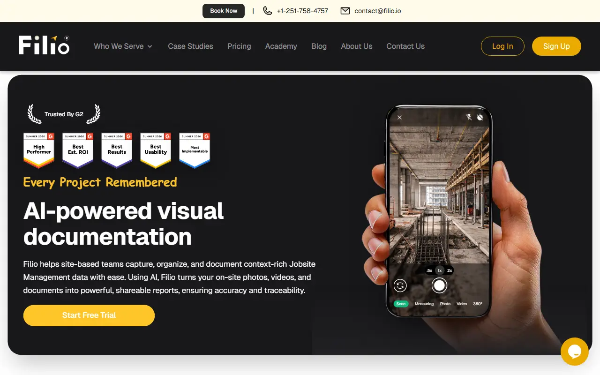Open the Academy menu item
Screen dimensions: 600x375
click(x=281, y=46)
